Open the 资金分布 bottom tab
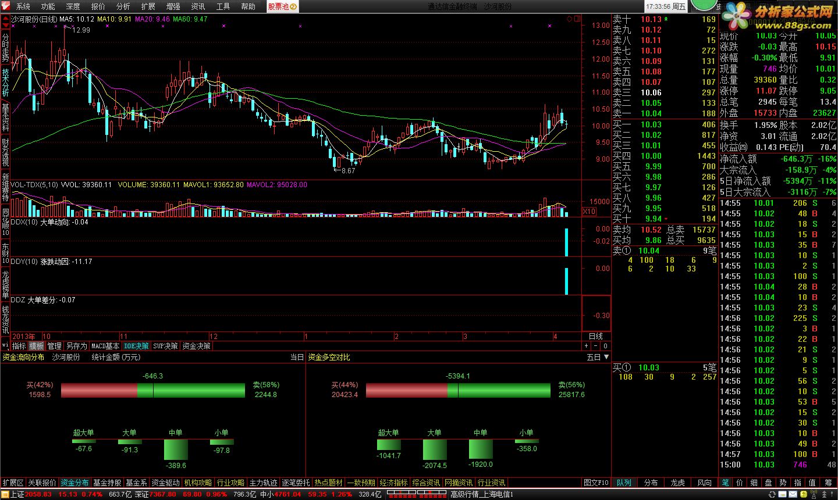Image resolution: width=838 pixels, height=500 pixels. click(74, 483)
